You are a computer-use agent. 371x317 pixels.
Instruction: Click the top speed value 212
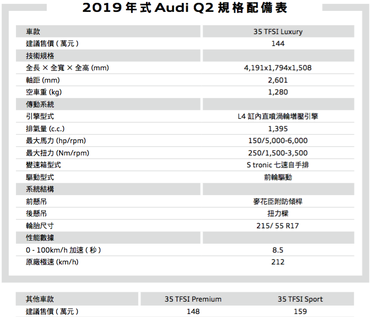click(278, 262)
